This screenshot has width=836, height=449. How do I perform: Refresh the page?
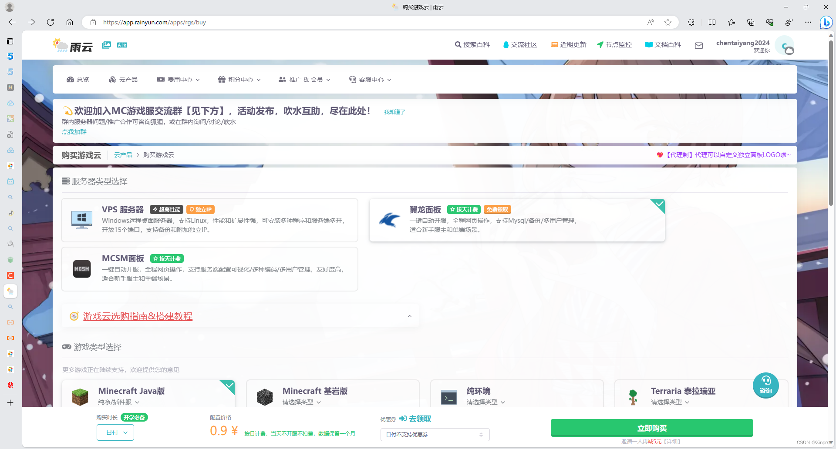51,22
